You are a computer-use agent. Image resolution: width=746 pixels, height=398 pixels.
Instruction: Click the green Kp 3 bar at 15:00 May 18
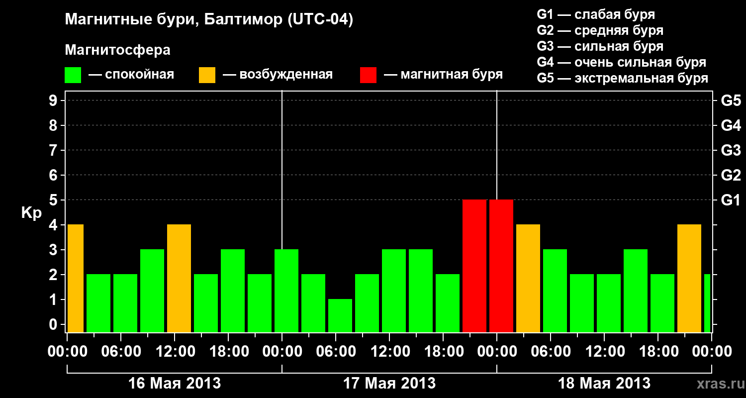pyautogui.click(x=636, y=291)
